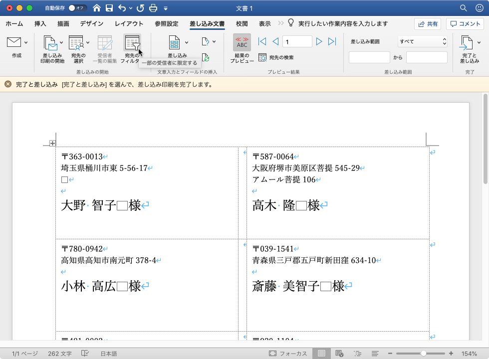Expand 差し込み印刷の開始 dropdown arrow
This screenshot has width=489, height=359.
tap(61, 42)
